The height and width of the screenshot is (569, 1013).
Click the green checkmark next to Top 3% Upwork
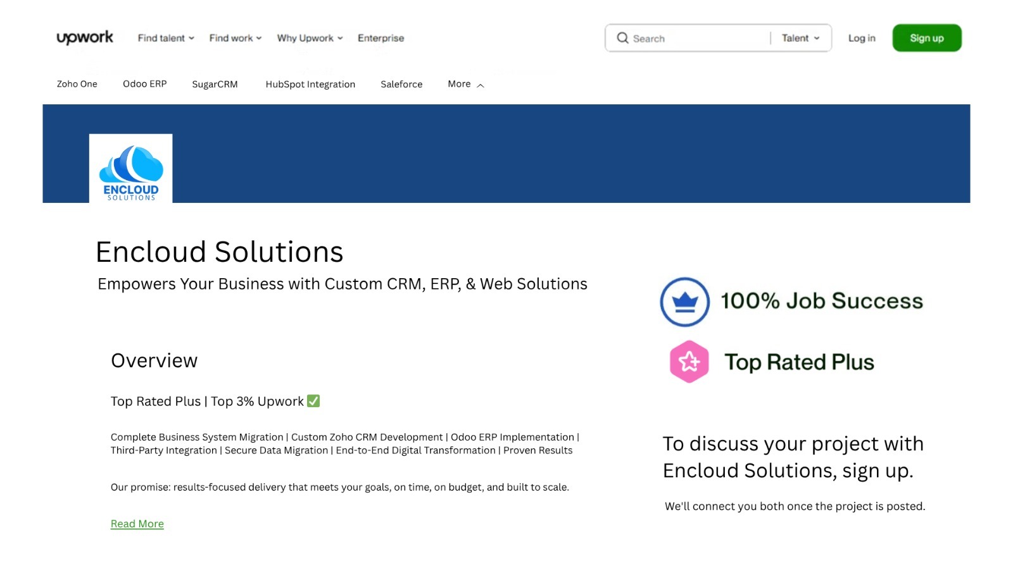pyautogui.click(x=313, y=401)
